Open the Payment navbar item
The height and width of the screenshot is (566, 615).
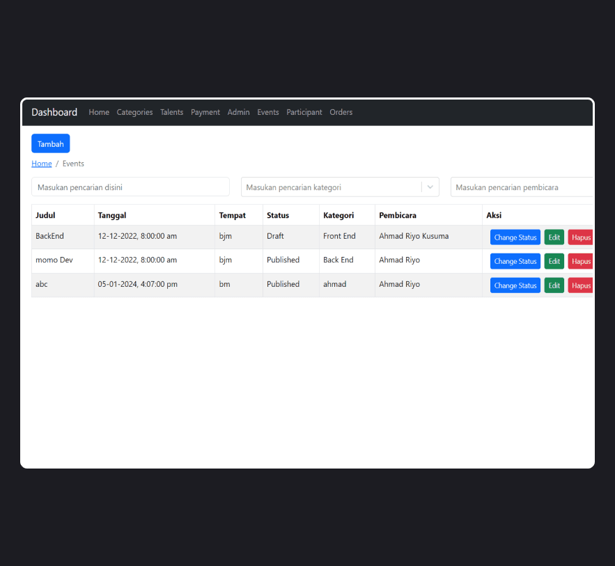[205, 112]
